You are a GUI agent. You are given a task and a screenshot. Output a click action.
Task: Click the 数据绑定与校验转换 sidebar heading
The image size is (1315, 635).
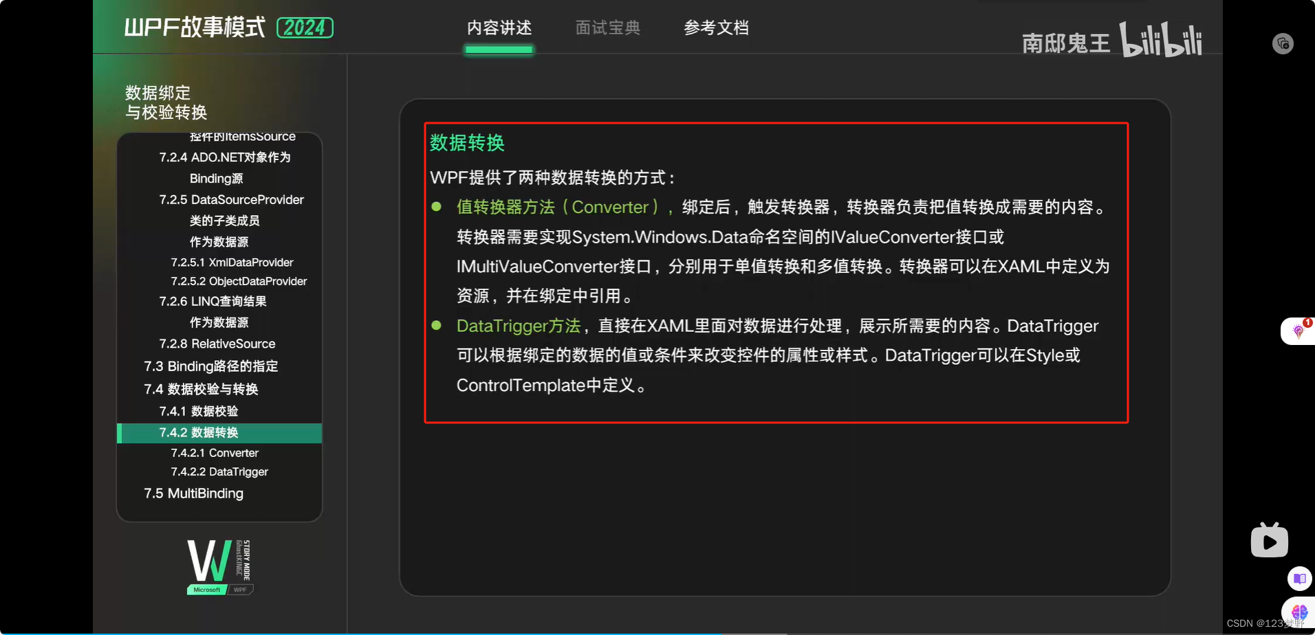point(166,102)
